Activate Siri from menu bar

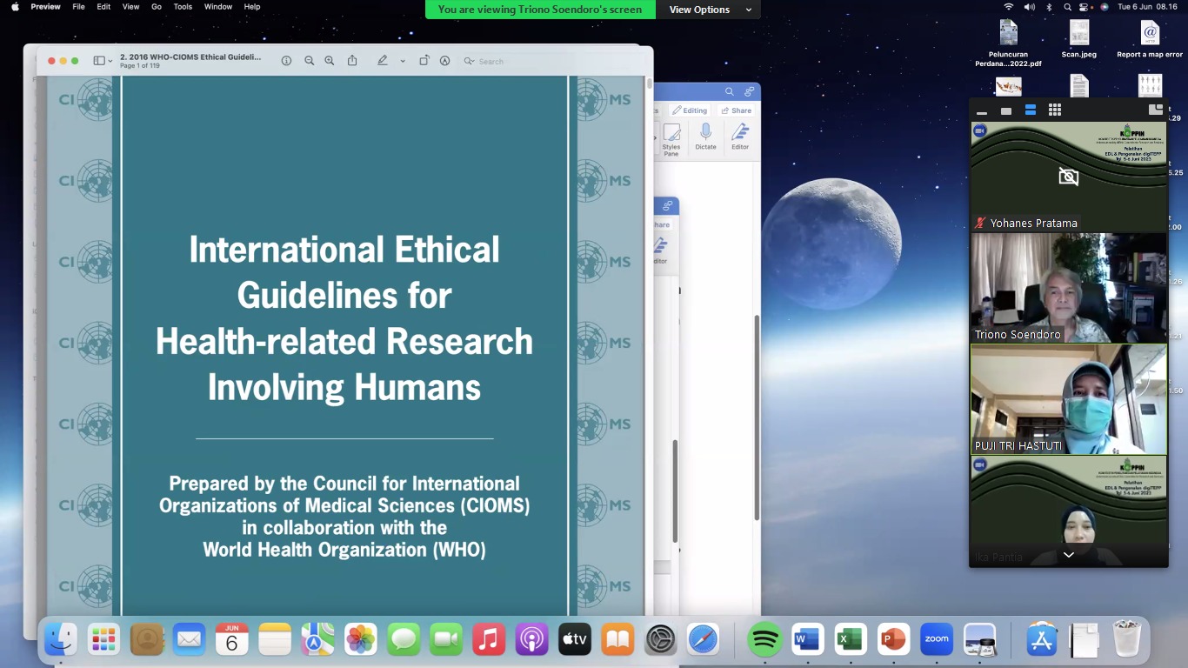[1105, 7]
